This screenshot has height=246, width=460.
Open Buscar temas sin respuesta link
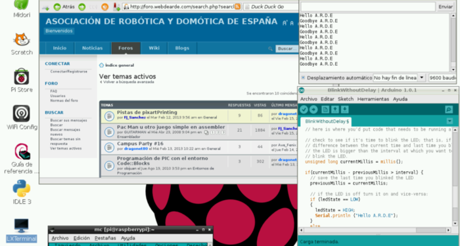(65, 142)
